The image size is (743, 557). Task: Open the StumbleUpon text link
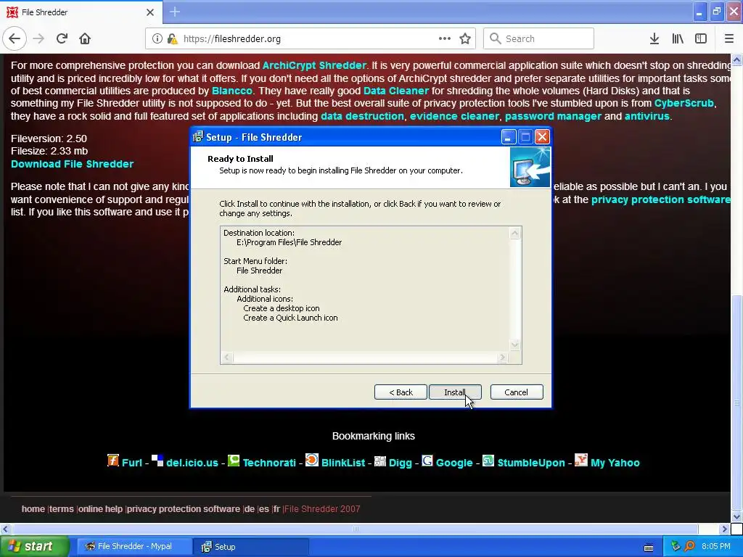pos(530,463)
